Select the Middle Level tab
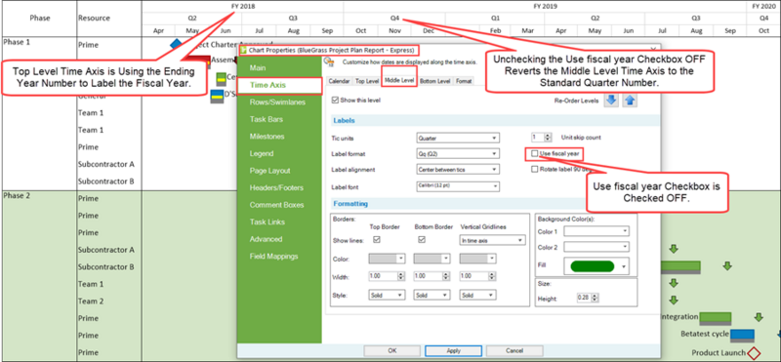Image resolution: width=781 pixels, height=362 pixels. [399, 81]
